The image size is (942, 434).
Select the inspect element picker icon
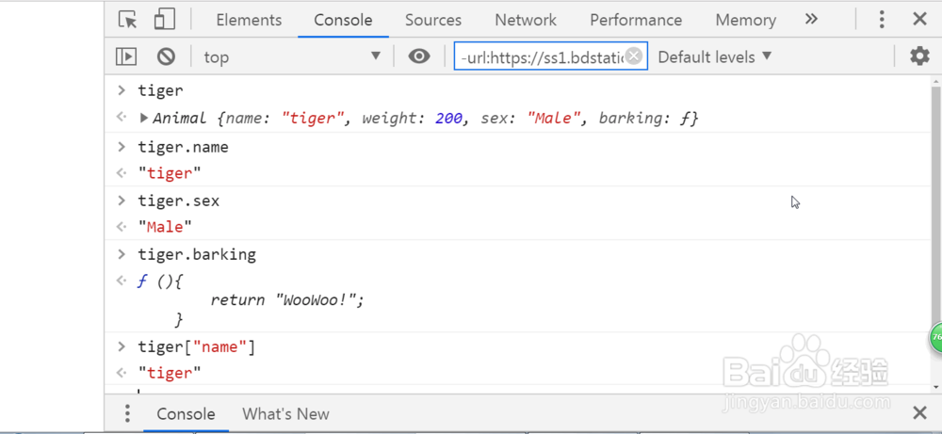[127, 20]
